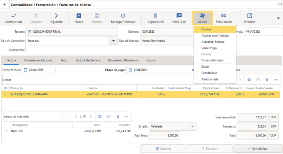Click the Producto column header
Viewport: 283px width, 154px height.
point(47,88)
